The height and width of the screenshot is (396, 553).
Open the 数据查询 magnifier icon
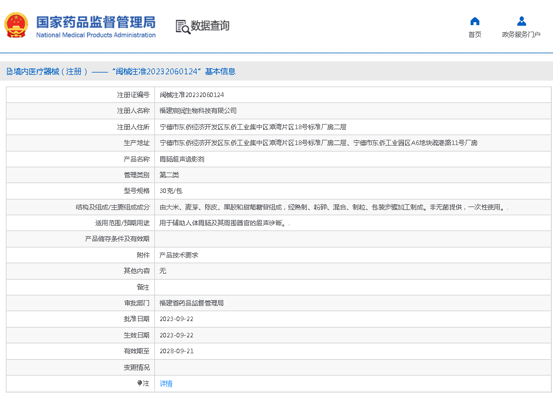pyautogui.click(x=183, y=26)
